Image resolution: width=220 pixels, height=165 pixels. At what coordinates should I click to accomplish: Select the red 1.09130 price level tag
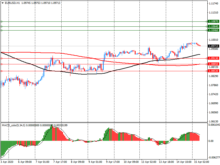213,58
